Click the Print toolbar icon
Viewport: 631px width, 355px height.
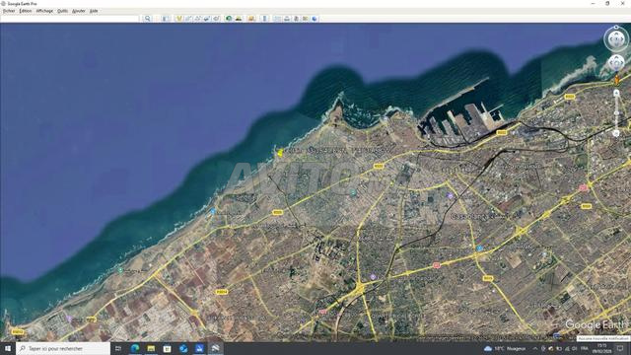pyautogui.click(x=287, y=19)
